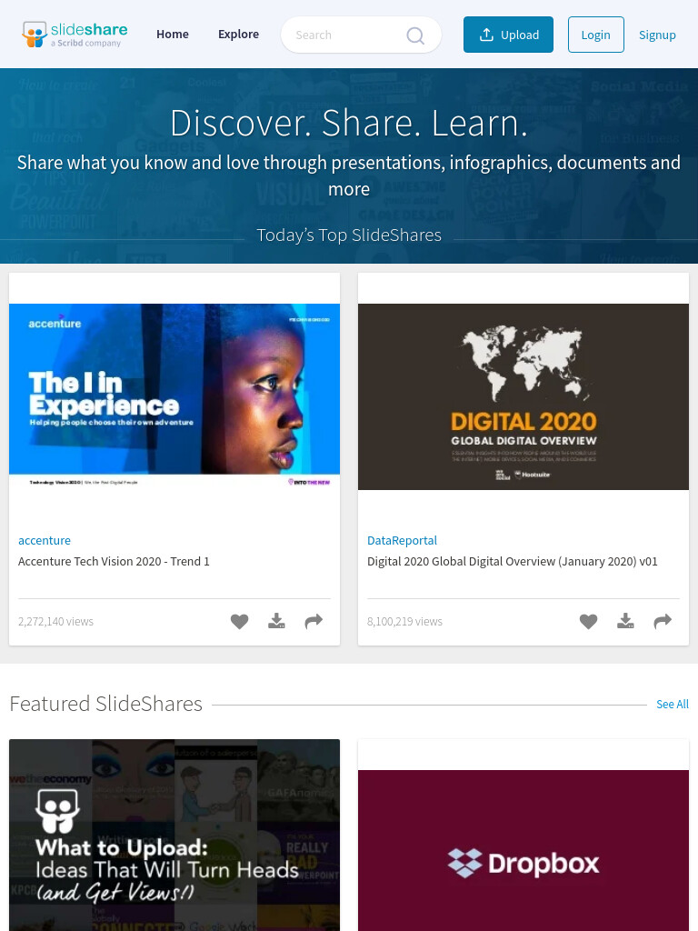
Task: Click the Upload button
Action: point(509,35)
